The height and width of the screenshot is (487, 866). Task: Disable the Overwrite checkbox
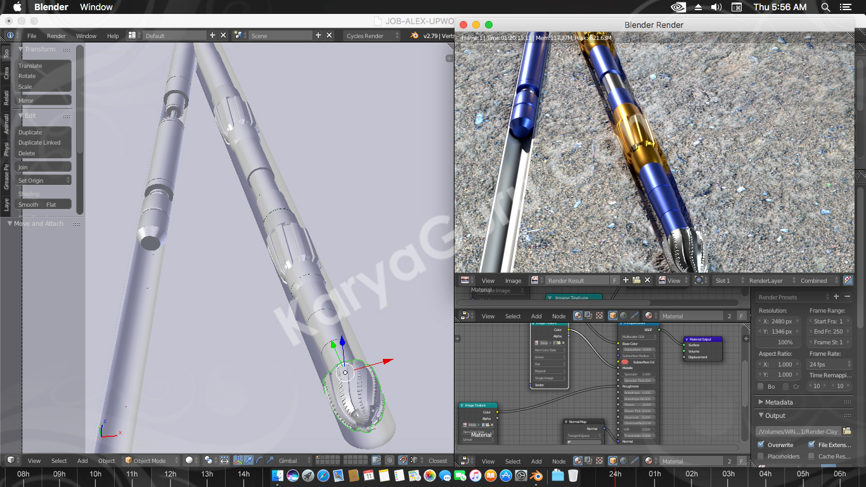click(x=761, y=445)
